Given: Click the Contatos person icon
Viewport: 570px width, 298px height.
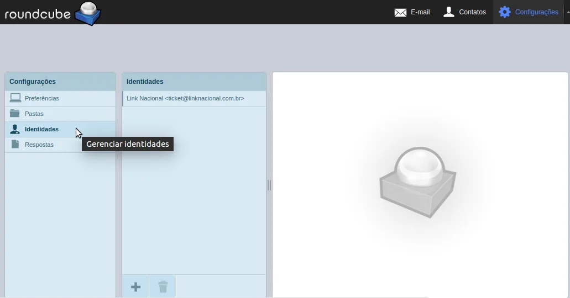Looking at the screenshot, I should coord(449,12).
